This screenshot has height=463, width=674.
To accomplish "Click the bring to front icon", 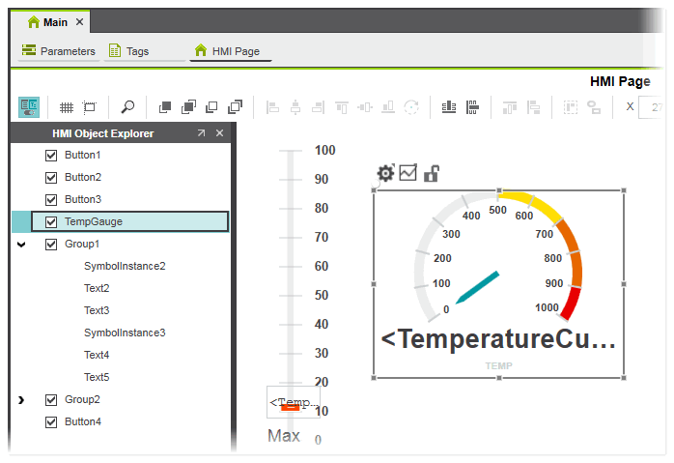I will (x=164, y=106).
